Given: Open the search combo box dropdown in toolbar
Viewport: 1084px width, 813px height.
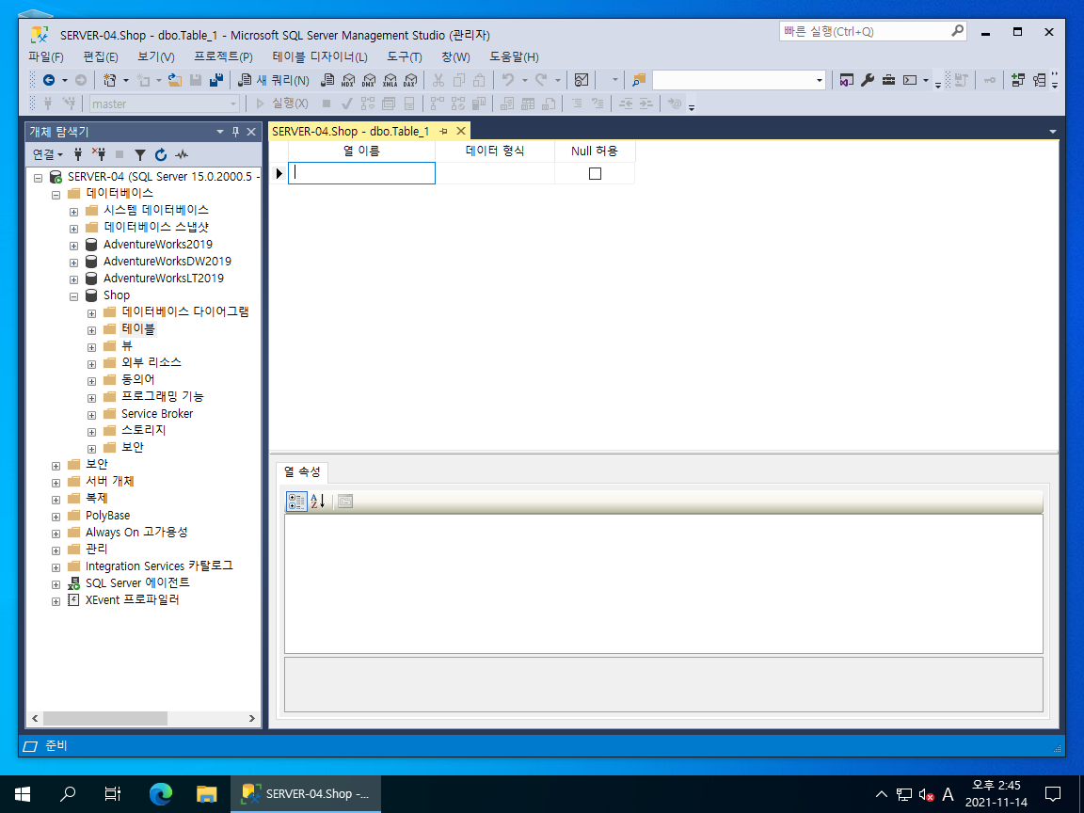Looking at the screenshot, I should [x=820, y=80].
